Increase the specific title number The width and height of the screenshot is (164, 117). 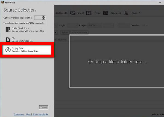pyautogui.click(x=44, y=17)
